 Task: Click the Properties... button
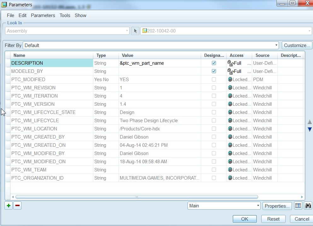point(277,206)
